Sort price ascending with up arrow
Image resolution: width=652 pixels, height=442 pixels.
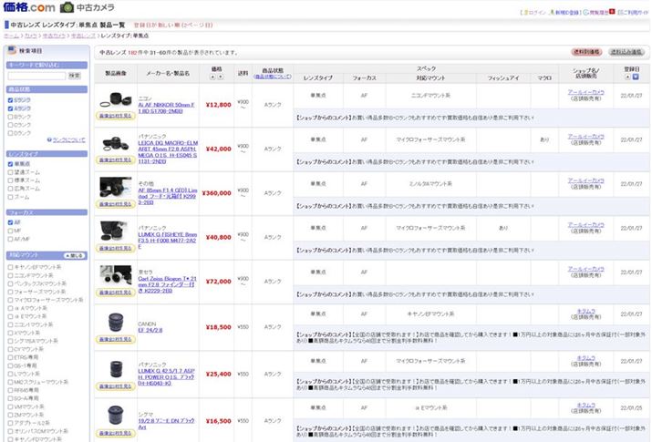[x=212, y=76]
